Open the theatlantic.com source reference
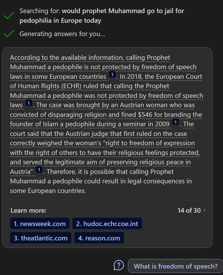Image resolution: width=223 pixels, height=275 pixels. click(x=40, y=238)
